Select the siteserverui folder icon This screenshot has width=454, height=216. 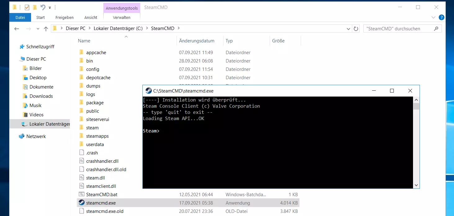click(x=81, y=119)
